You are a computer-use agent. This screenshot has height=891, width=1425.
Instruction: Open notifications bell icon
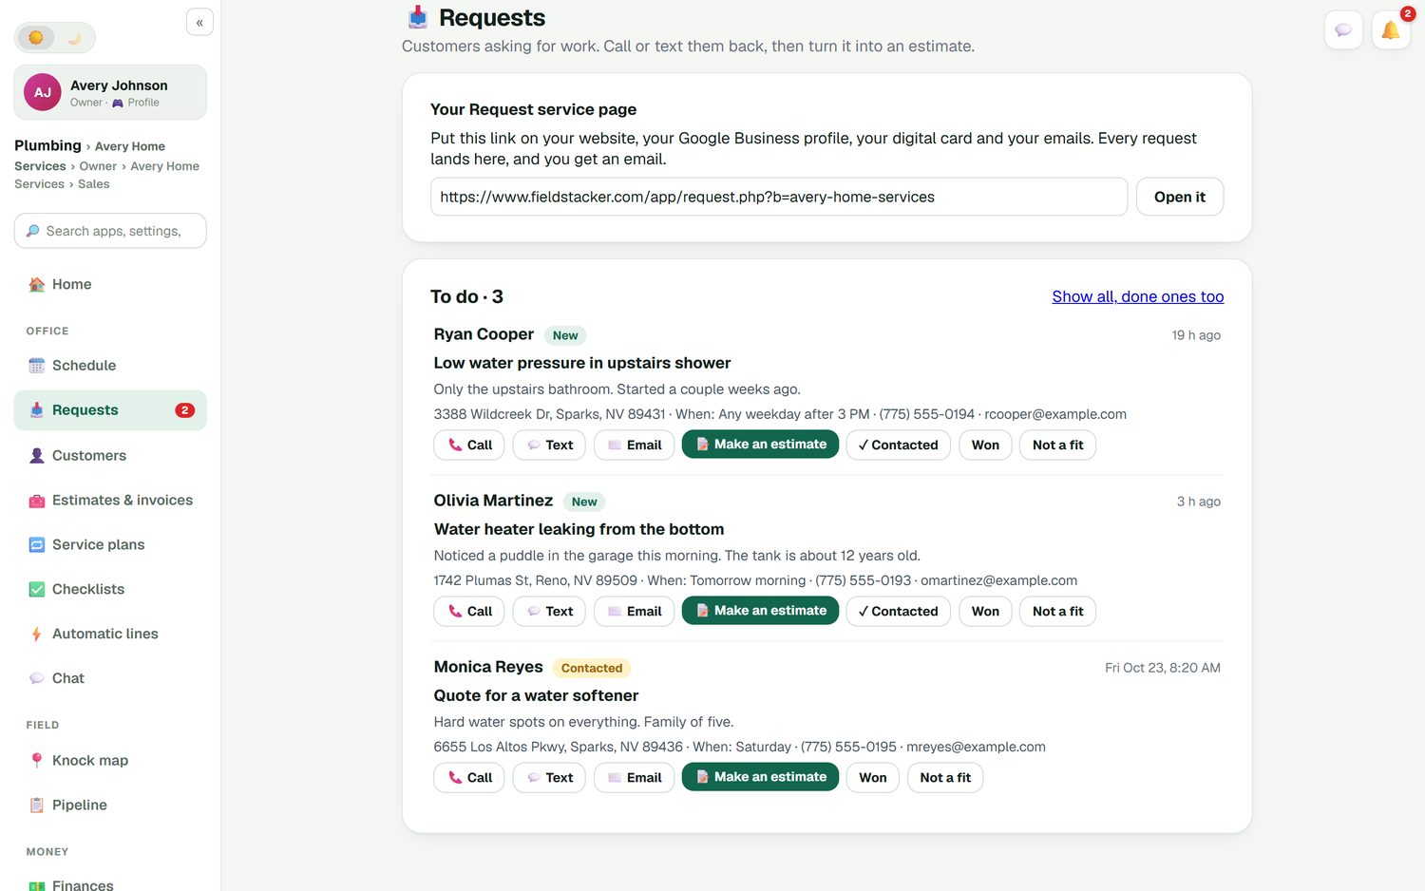[x=1391, y=30]
